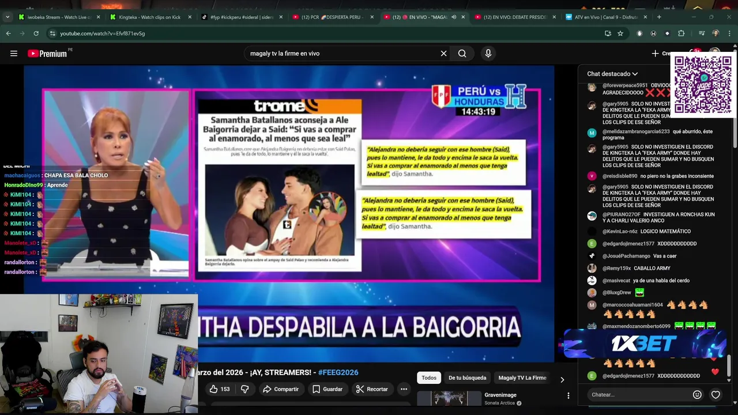Select the Magaly TV La Firme chip
Viewport: 738px width, 415px height.
tap(522, 378)
